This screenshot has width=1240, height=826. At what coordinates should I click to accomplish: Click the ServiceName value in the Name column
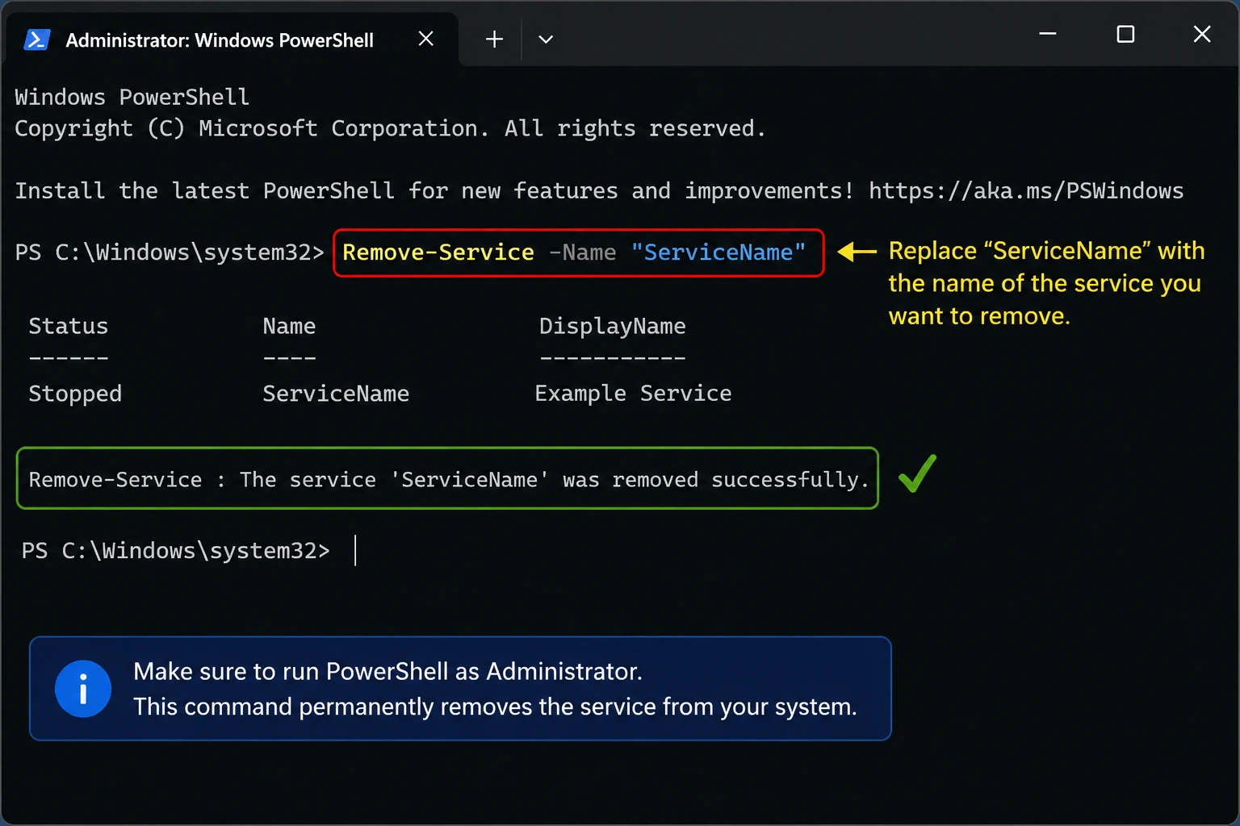(336, 394)
